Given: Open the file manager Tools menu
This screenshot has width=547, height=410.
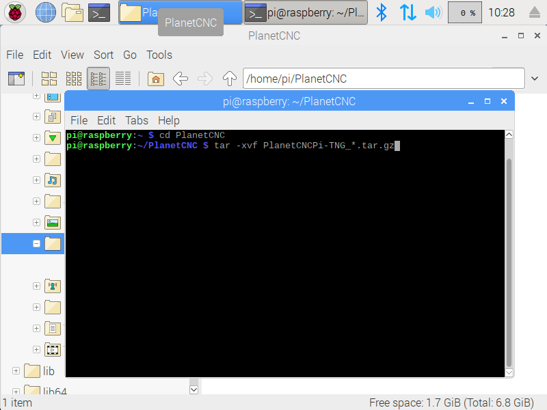Looking at the screenshot, I should tap(159, 55).
